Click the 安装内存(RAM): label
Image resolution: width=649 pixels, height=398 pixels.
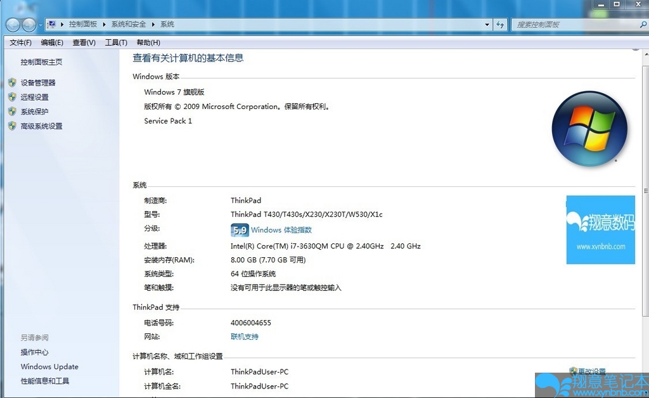click(x=169, y=260)
